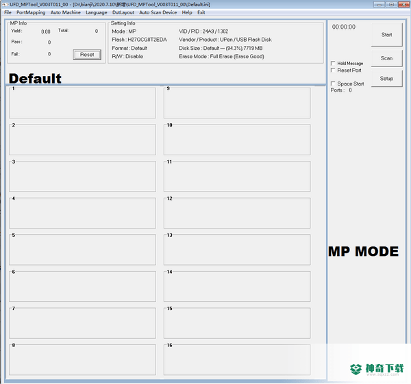
Task: Select port slot 15 panel
Action: (237, 323)
